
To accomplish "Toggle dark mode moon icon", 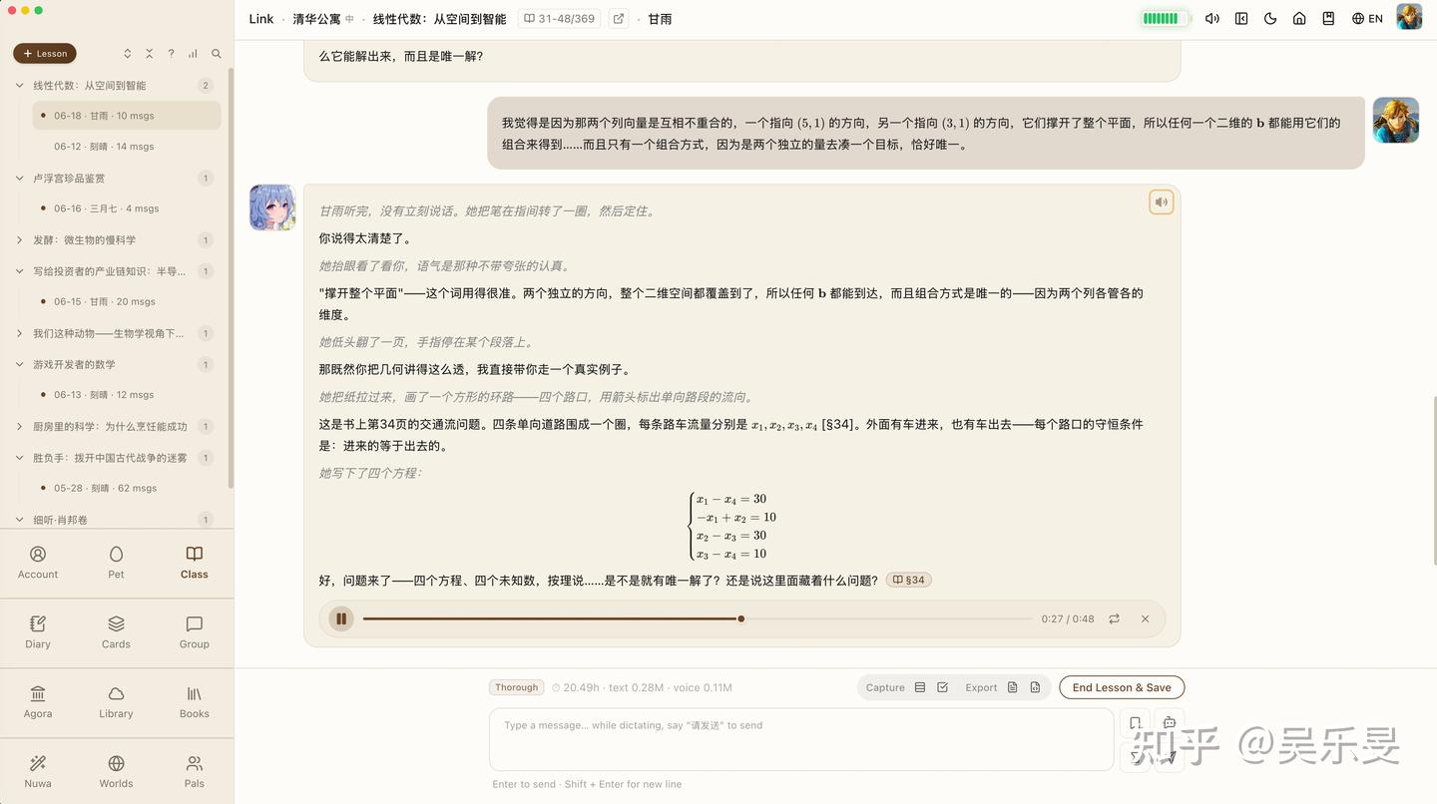I will (1270, 19).
